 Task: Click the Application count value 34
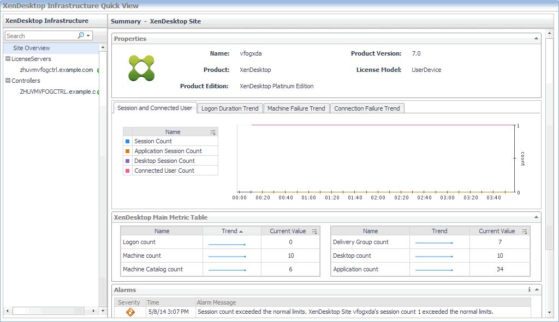[500, 269]
